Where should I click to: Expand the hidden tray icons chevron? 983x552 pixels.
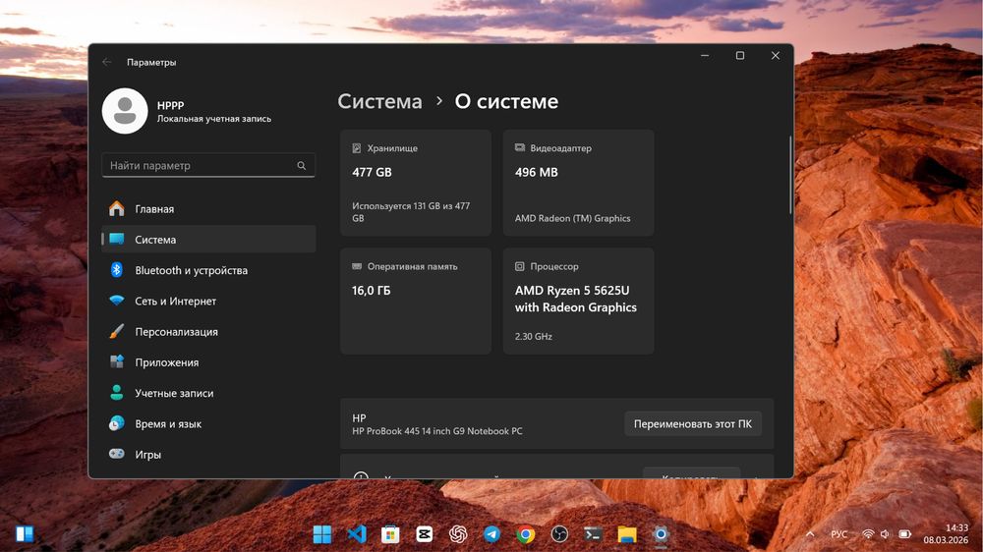point(810,534)
